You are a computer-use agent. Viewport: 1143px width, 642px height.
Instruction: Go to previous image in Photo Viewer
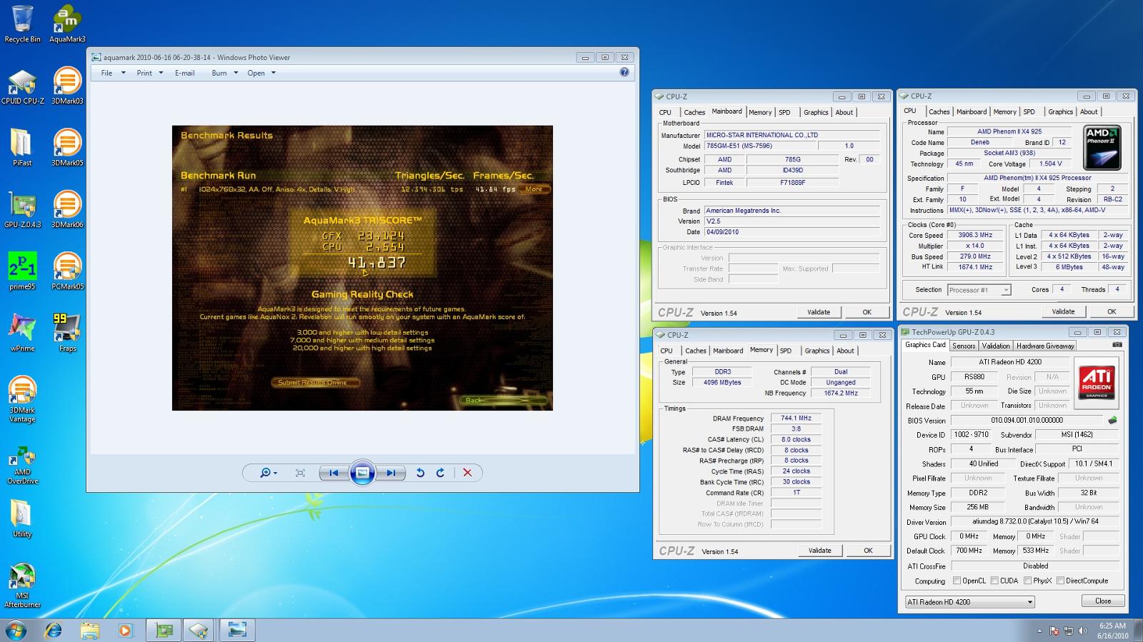[x=334, y=473]
